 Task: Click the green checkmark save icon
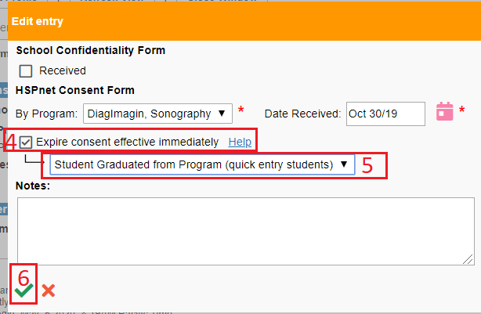click(x=24, y=290)
